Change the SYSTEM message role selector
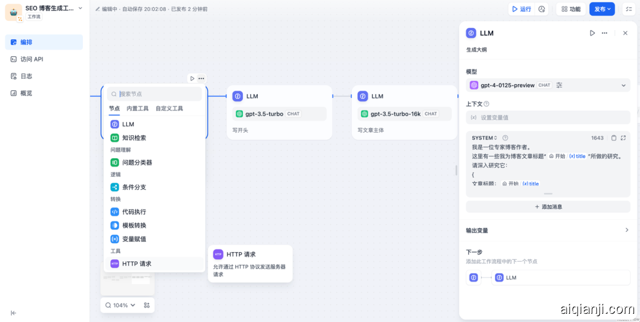 (x=485, y=138)
